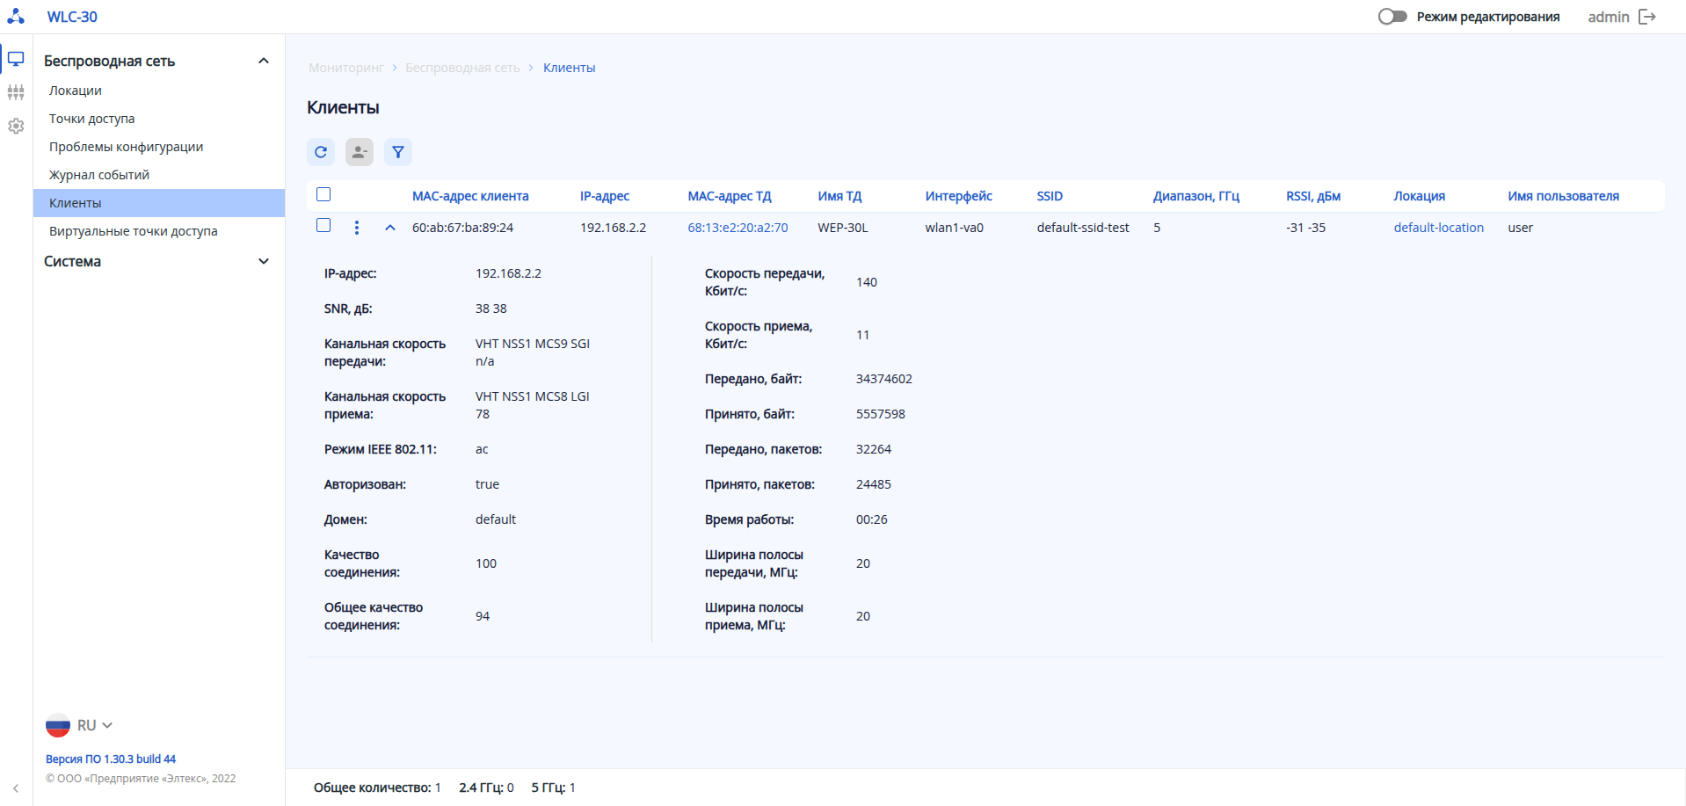This screenshot has height=806, width=1686.
Task: Open the table filter funnel icon
Action: click(x=398, y=152)
